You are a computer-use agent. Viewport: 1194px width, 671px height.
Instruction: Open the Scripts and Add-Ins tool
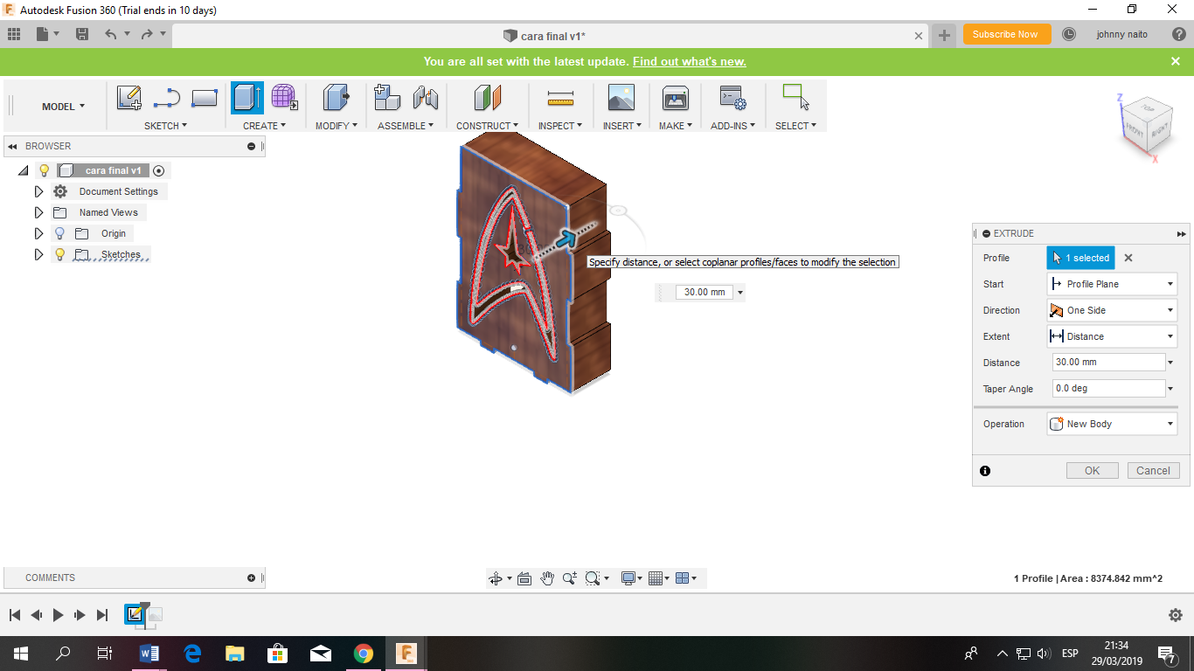tap(732, 98)
